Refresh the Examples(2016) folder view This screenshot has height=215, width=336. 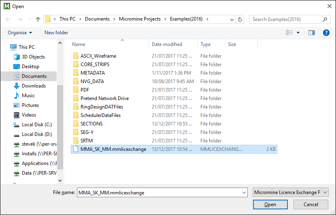(x=240, y=19)
